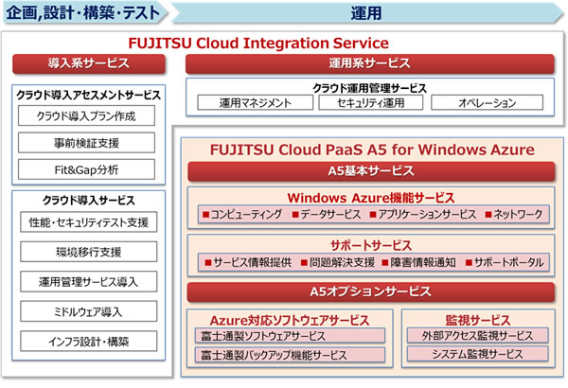Click the Windows Azure機能サービス heading
568x388 pixels.
click(371, 198)
